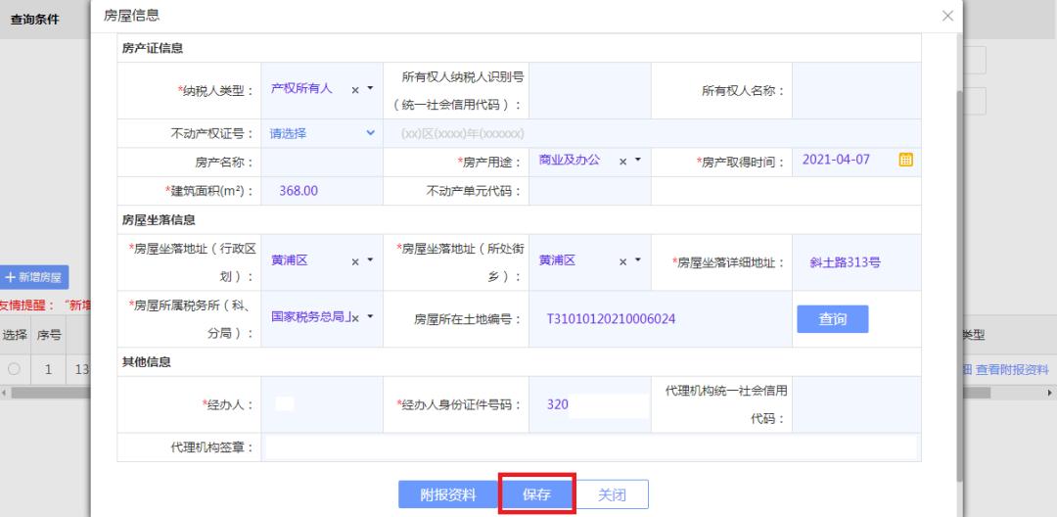The height and width of the screenshot is (517, 1057).
Task: Clear the 所处街乡 selection
Action: click(622, 261)
